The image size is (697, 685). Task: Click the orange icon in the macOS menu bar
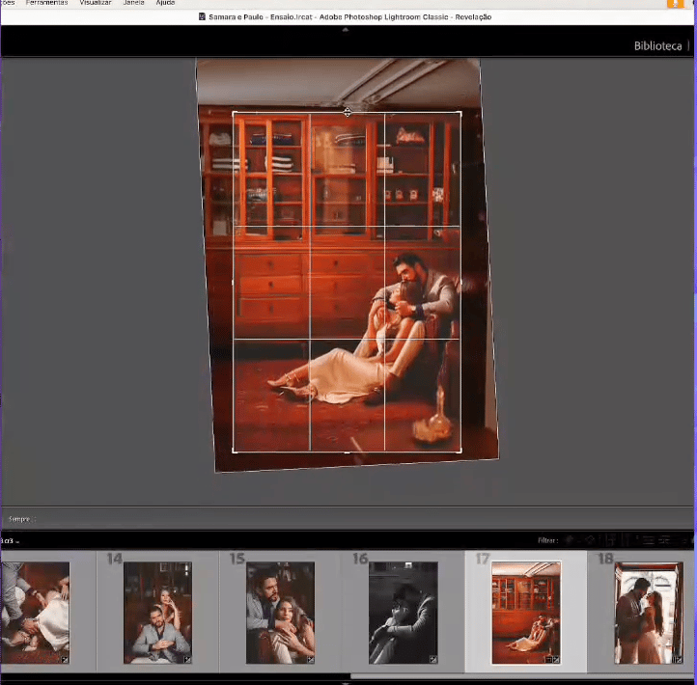(x=675, y=4)
